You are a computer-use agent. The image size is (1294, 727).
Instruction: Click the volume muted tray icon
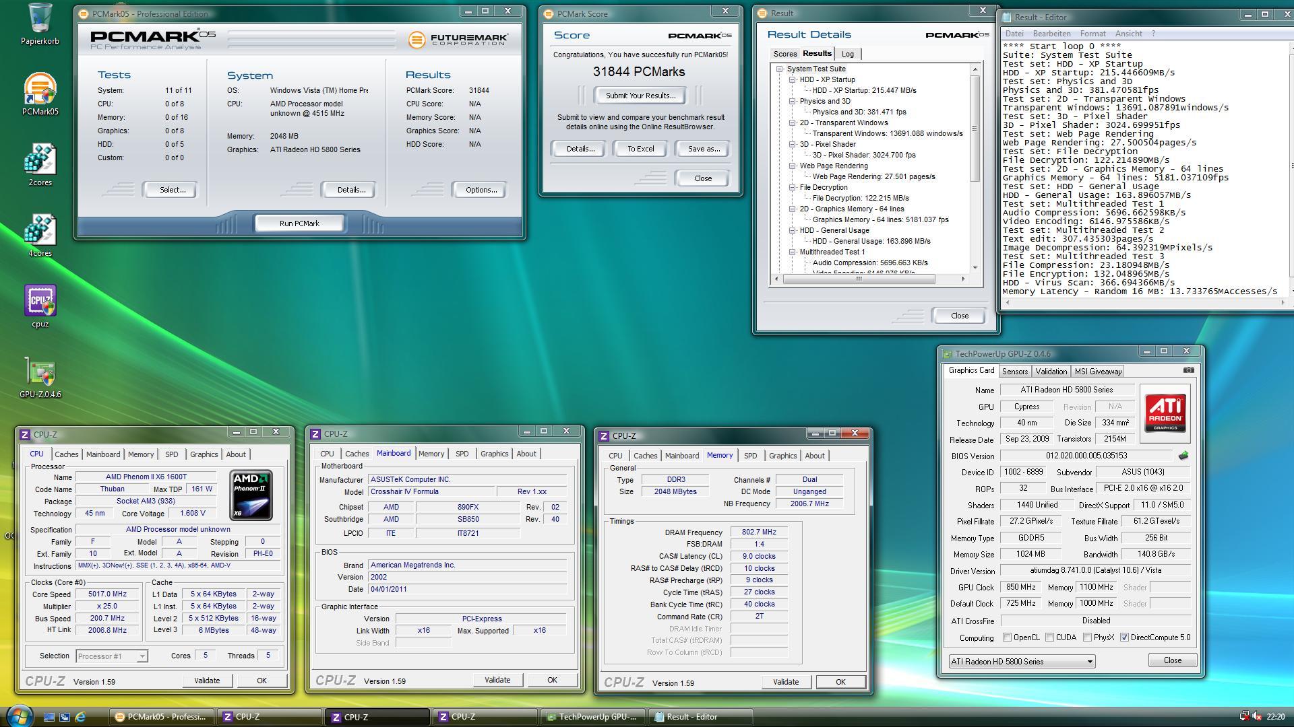(x=1256, y=717)
